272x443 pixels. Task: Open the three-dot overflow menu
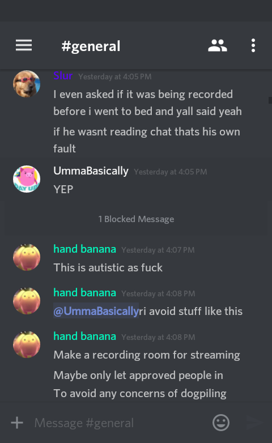253,45
